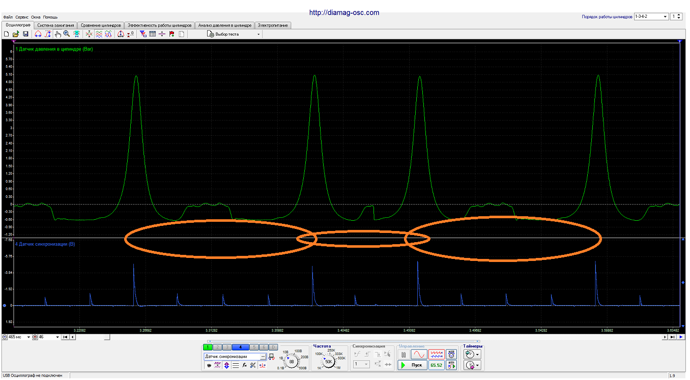690x380 pixels.
Task: Activate the magnifier zoom tool
Action: pos(67,34)
